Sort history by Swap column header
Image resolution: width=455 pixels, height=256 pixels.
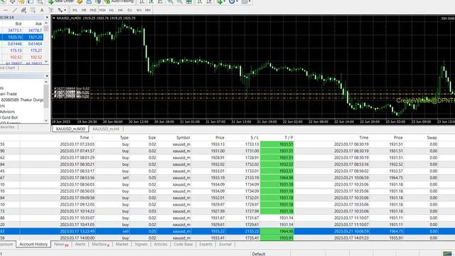(432, 137)
